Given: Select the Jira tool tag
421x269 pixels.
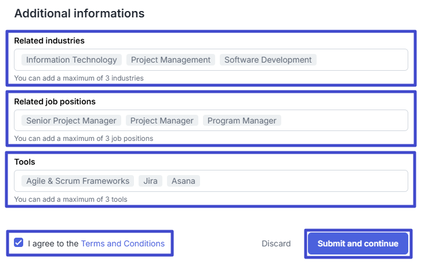Looking at the screenshot, I should pyautogui.click(x=150, y=181).
